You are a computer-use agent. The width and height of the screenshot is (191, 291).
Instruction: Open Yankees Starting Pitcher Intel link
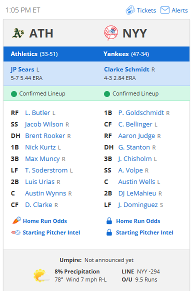pyautogui.click(x=144, y=232)
